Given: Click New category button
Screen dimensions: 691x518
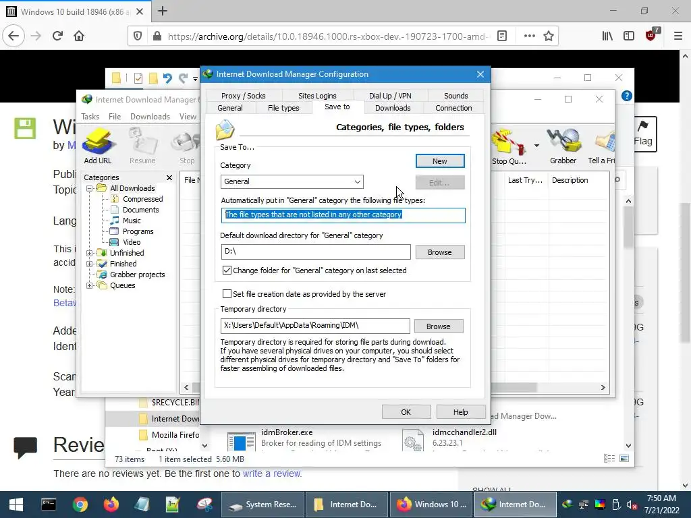Looking at the screenshot, I should [440, 161].
